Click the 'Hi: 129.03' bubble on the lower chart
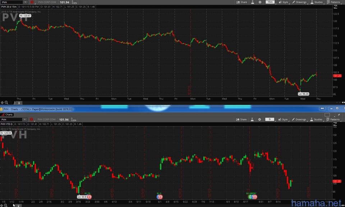345x207 pixels. (6, 133)
